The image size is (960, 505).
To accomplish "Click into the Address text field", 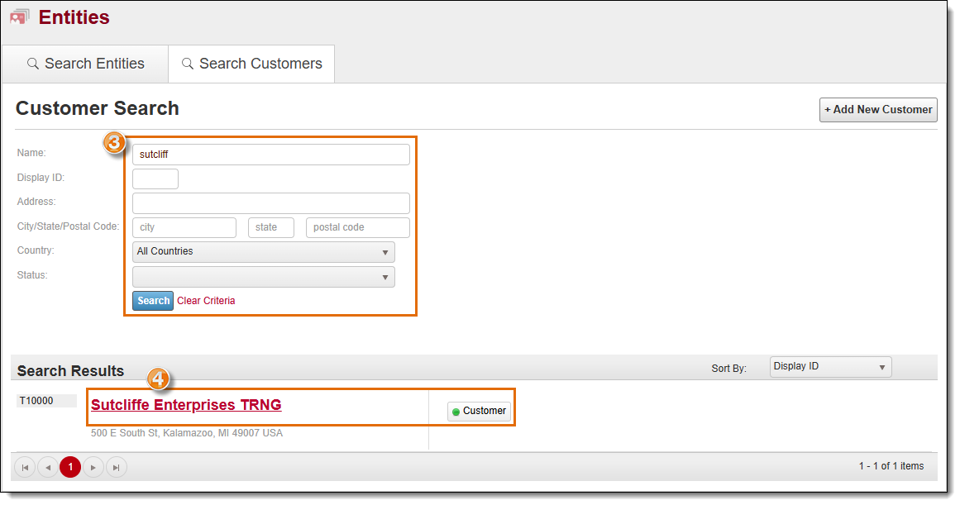I will [x=270, y=203].
